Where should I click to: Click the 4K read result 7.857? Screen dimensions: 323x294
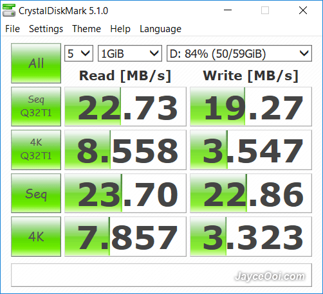(x=125, y=236)
